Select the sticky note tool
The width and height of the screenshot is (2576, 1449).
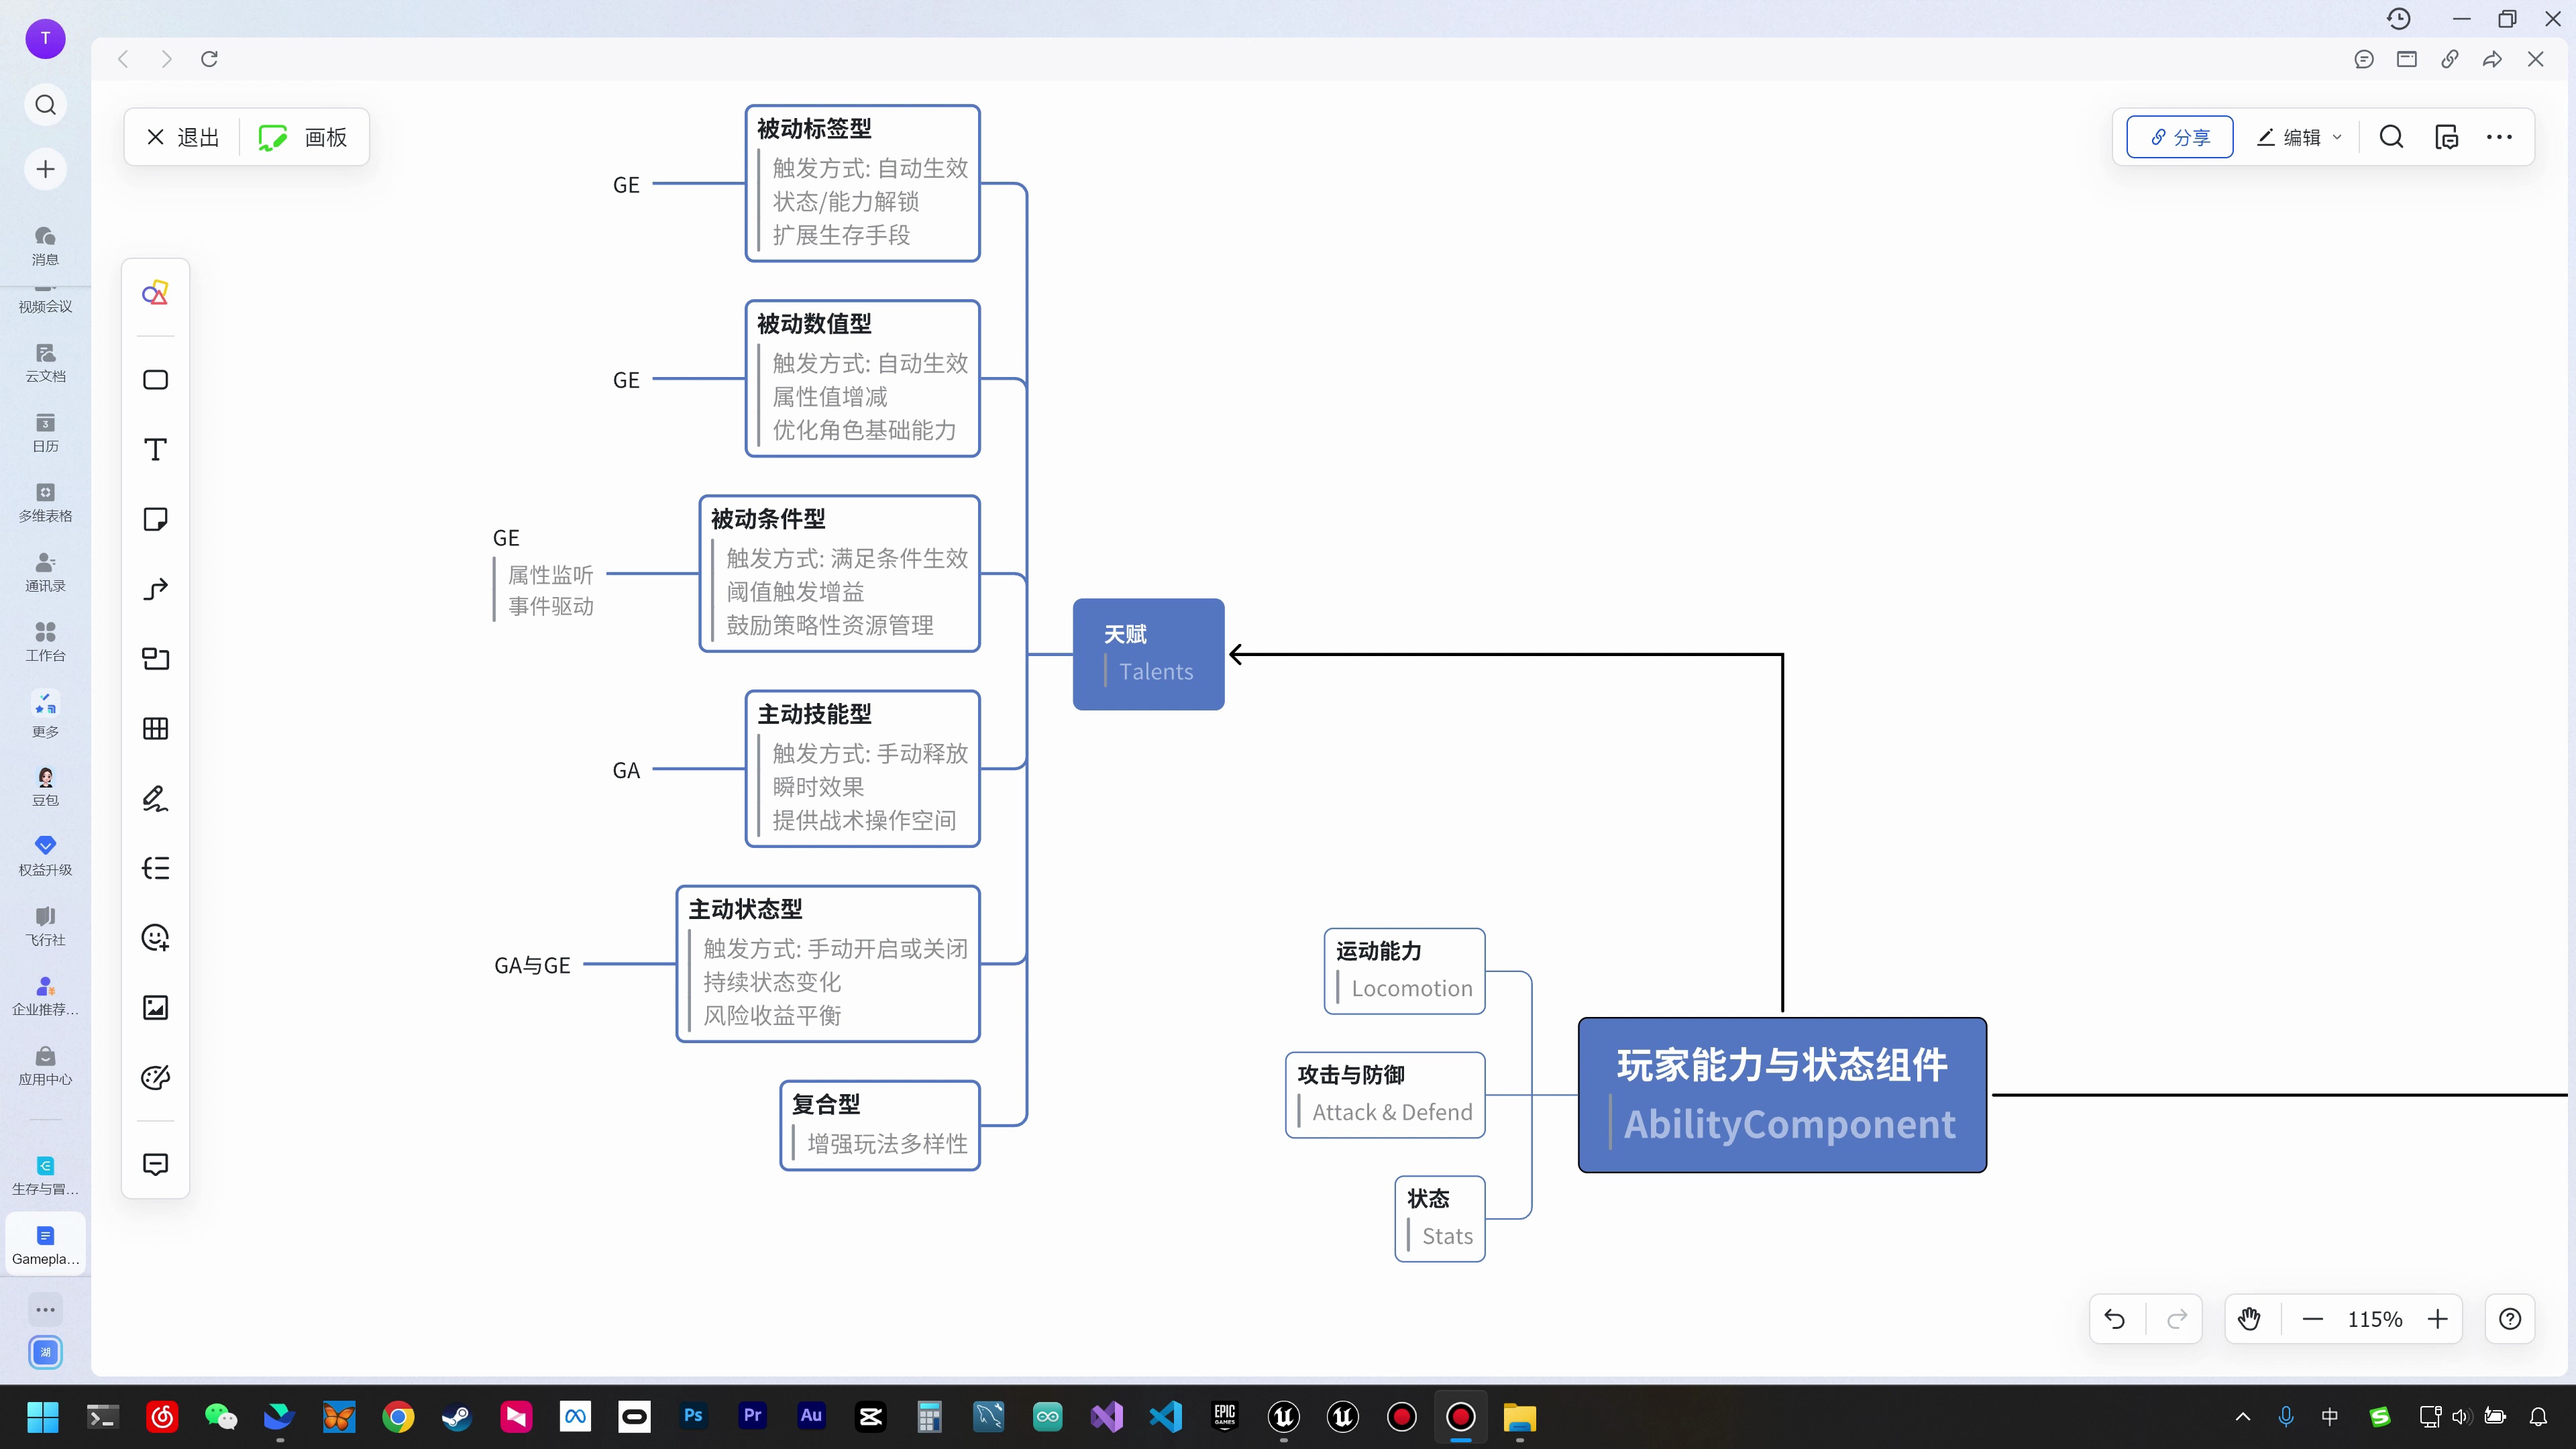coord(155,519)
